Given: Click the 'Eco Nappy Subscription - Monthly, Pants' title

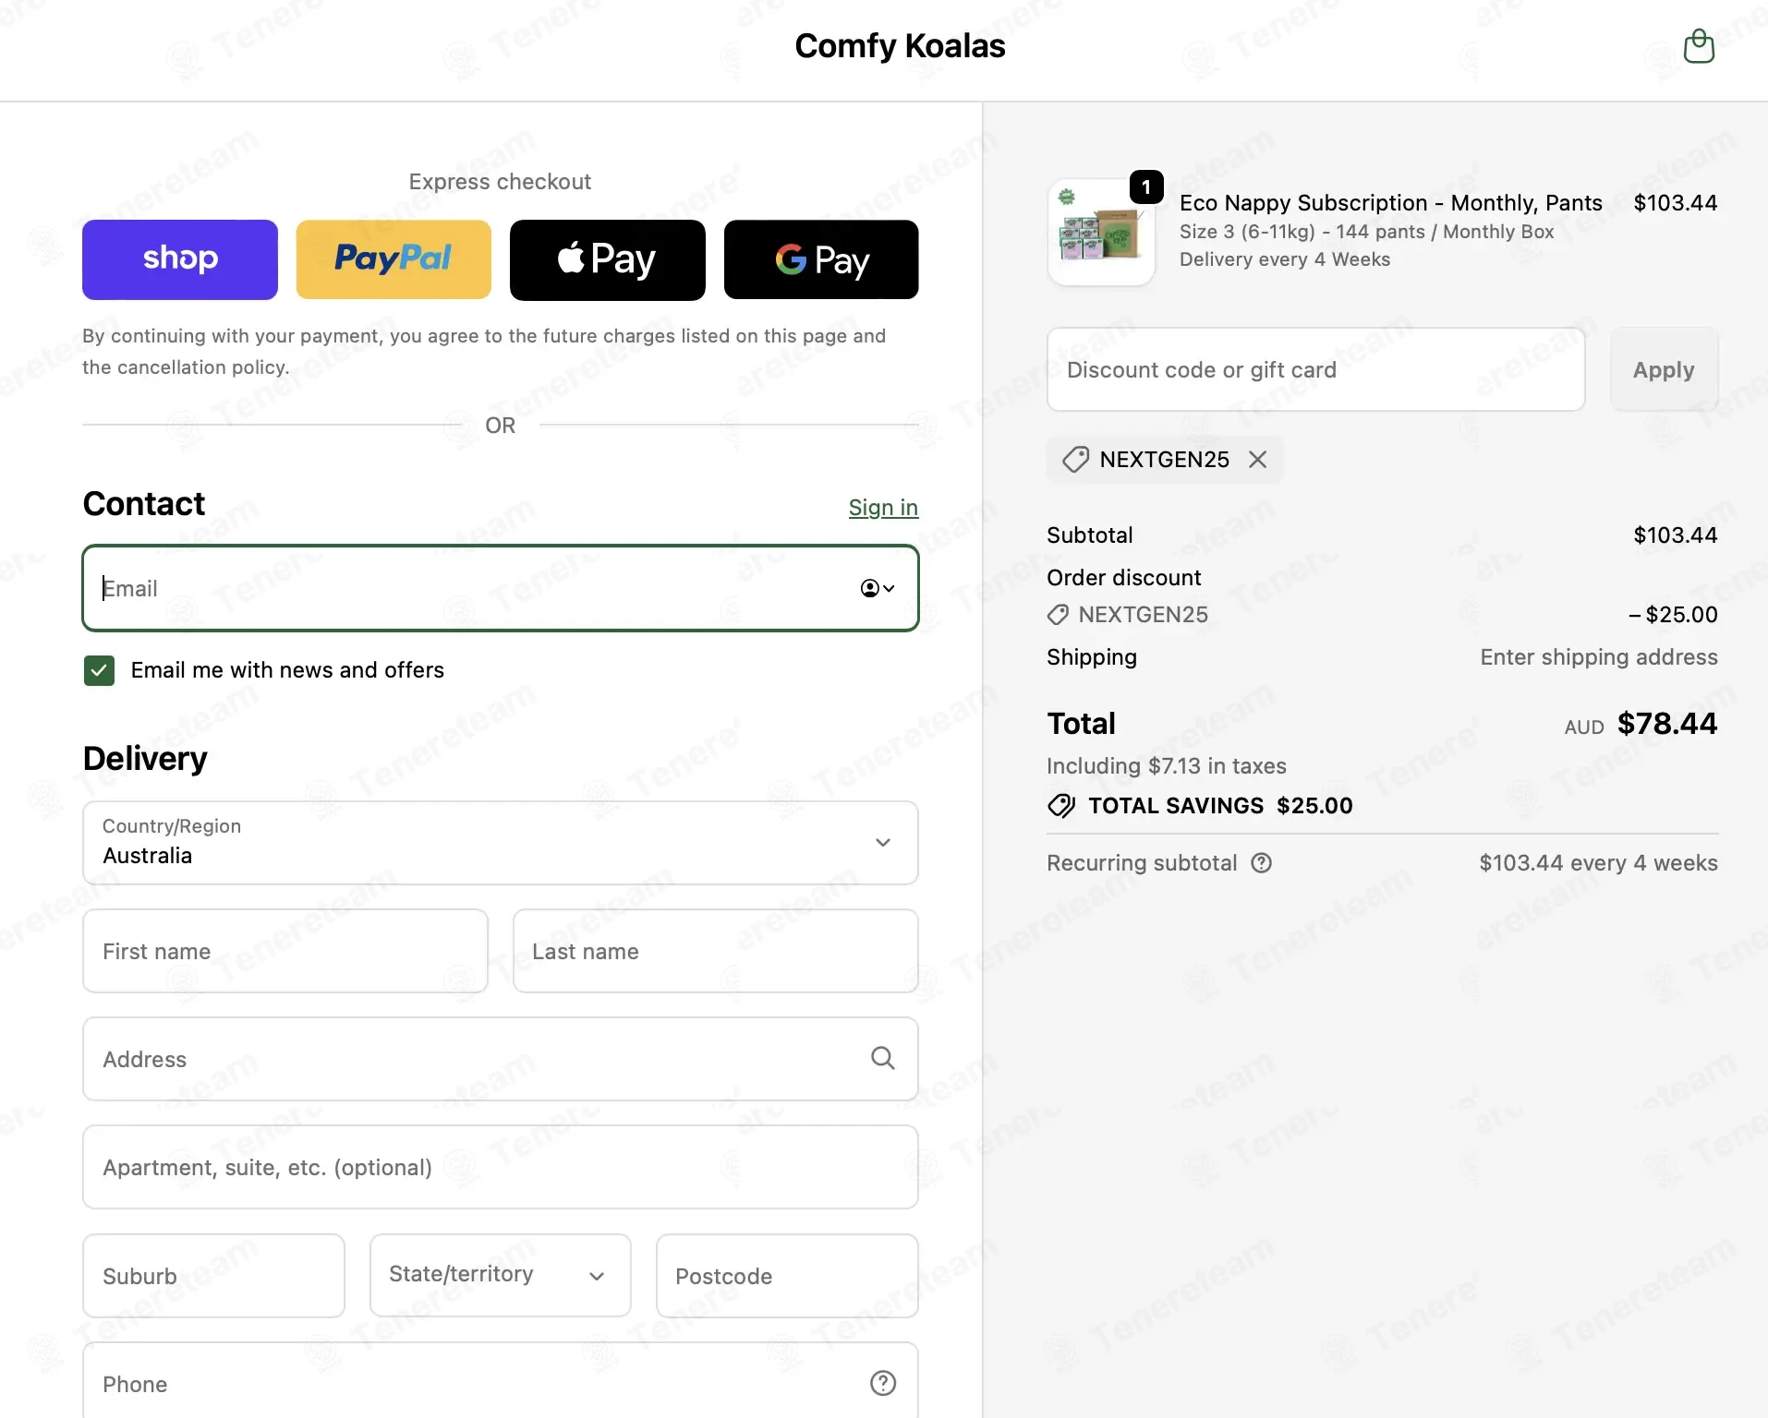Looking at the screenshot, I should 1391,203.
